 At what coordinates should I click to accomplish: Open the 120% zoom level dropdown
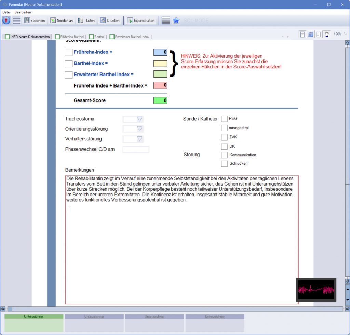coord(345,34)
